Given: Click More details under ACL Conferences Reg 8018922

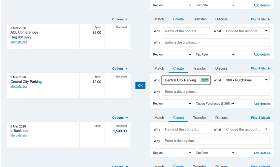Looking at the screenshot, I should point(19,42).
